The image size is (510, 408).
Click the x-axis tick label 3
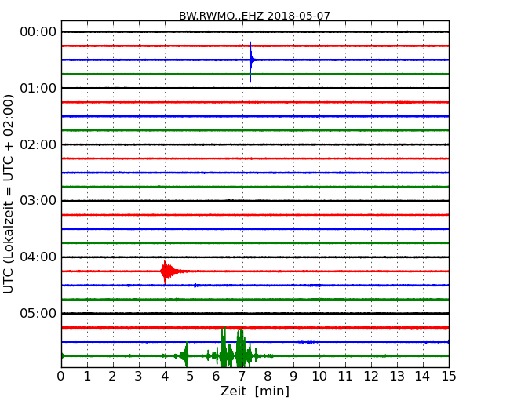139,377
